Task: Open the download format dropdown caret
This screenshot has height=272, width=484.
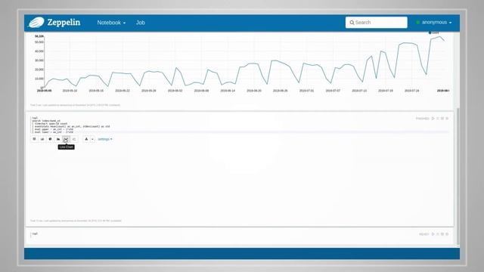Action: coord(92,139)
